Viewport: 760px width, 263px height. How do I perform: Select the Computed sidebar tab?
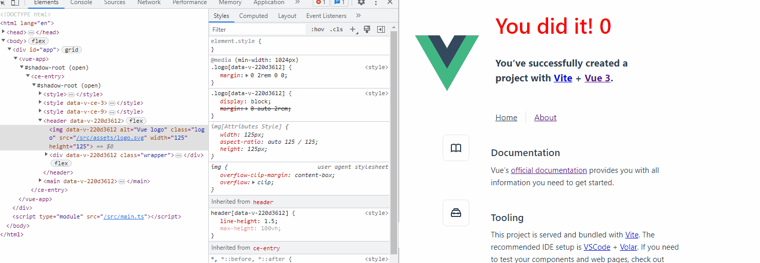tap(253, 16)
